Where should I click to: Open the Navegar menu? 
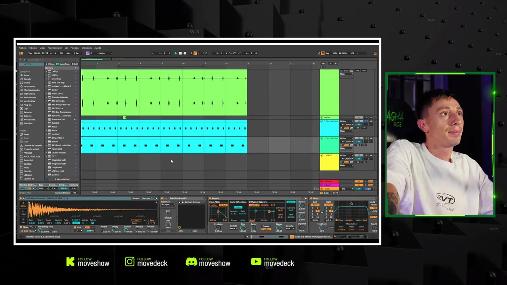75,48
